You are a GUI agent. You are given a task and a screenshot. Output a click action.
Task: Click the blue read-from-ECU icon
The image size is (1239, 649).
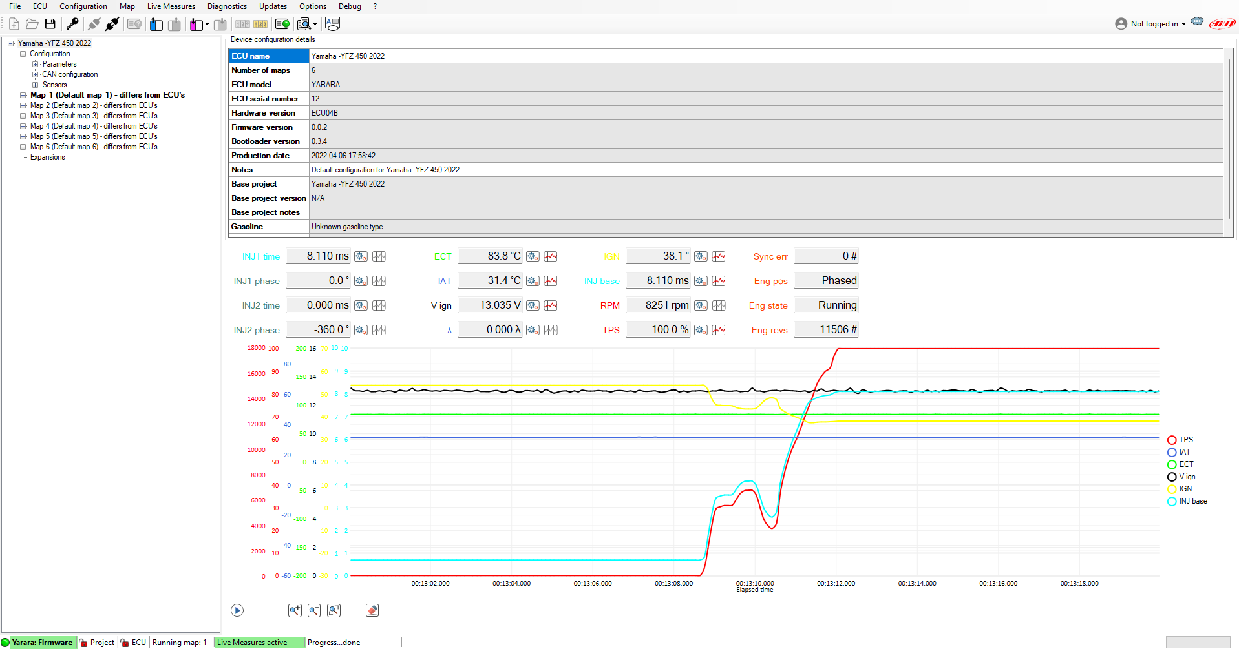pos(156,25)
